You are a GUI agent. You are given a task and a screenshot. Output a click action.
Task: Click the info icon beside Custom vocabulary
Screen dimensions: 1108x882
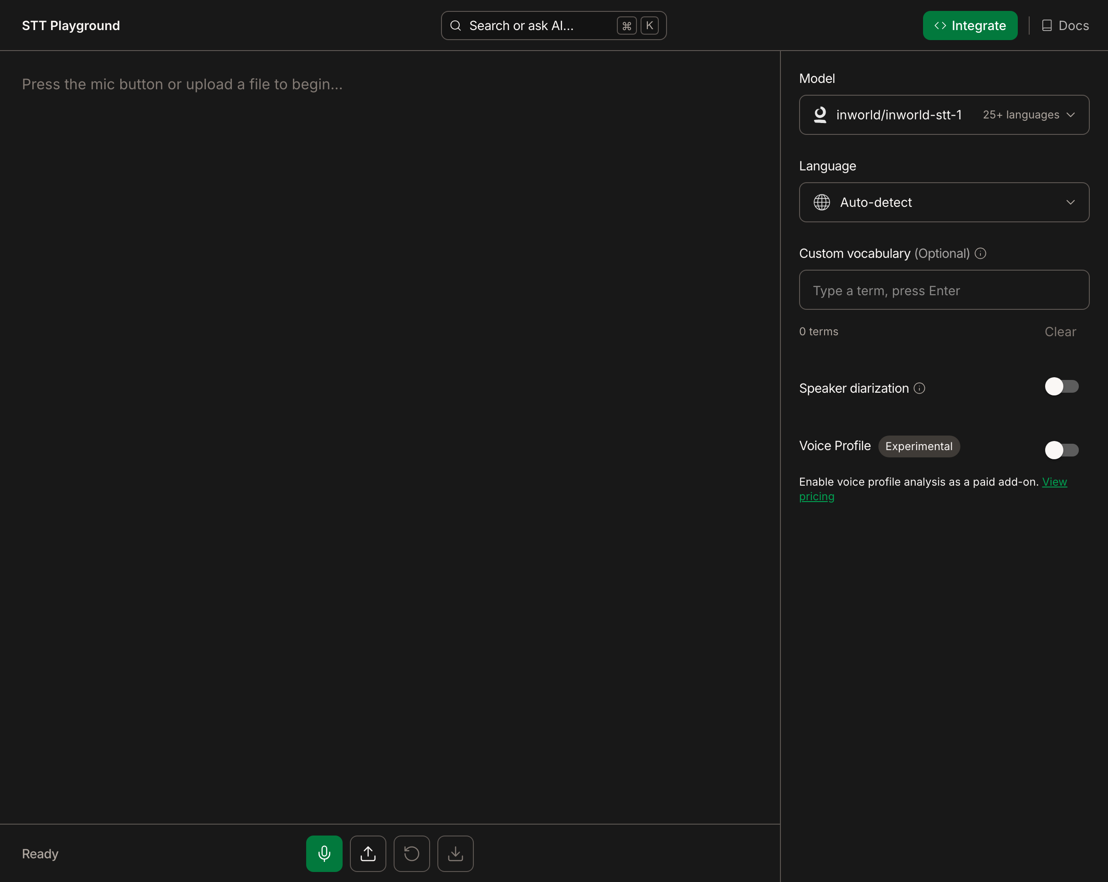[980, 253]
